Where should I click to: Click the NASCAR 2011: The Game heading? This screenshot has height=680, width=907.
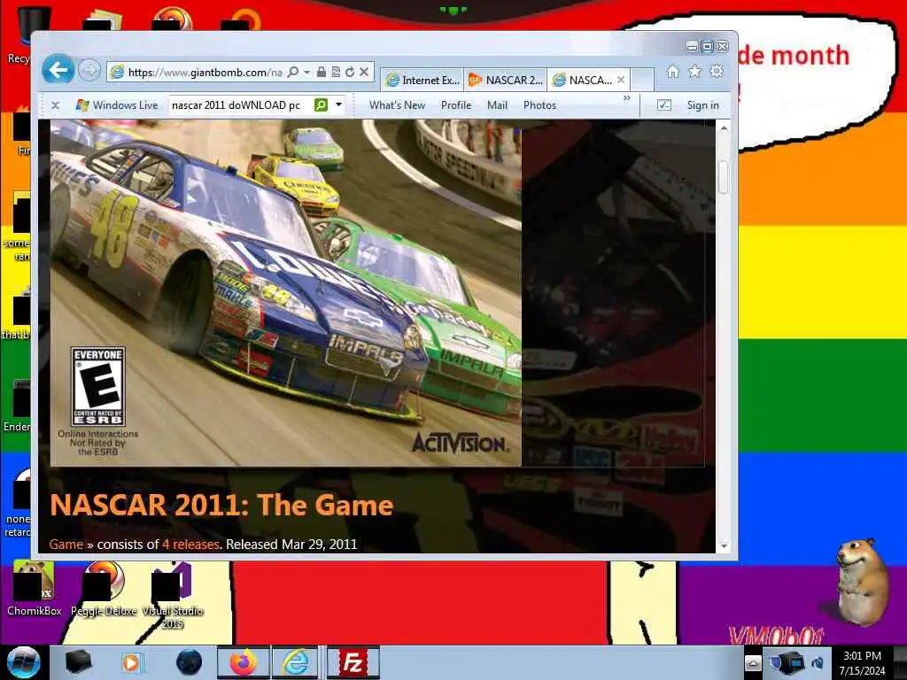click(x=221, y=505)
